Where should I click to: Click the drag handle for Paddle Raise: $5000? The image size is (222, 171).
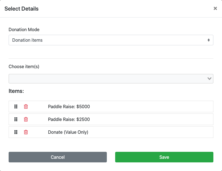click(x=16, y=106)
